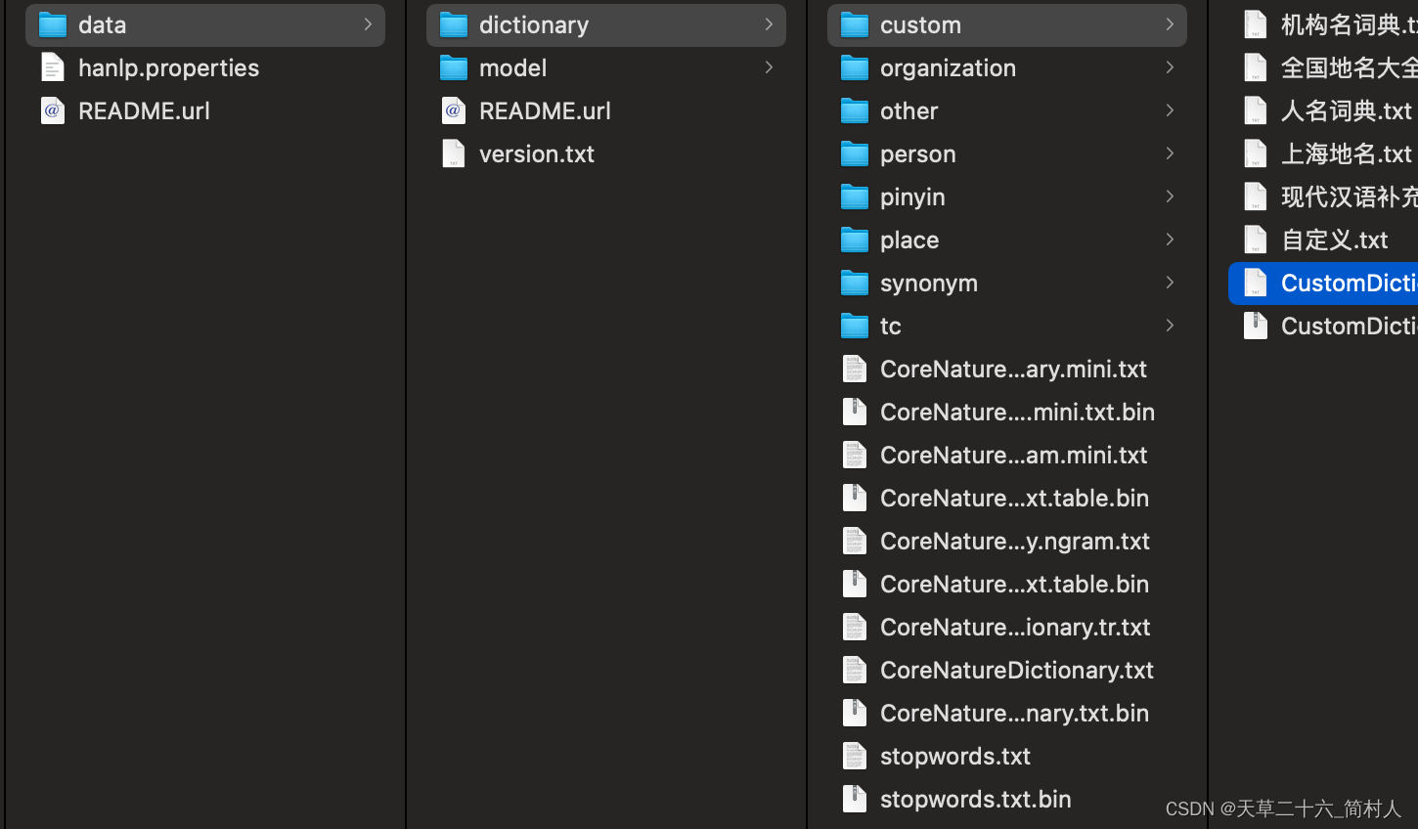Select the model folder icon
This screenshot has height=829, width=1418.
pos(453,67)
